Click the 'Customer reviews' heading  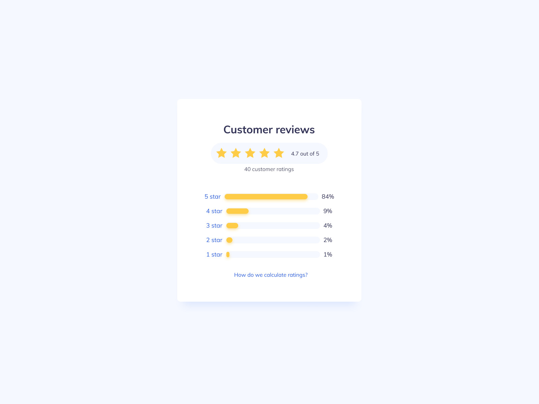269,130
